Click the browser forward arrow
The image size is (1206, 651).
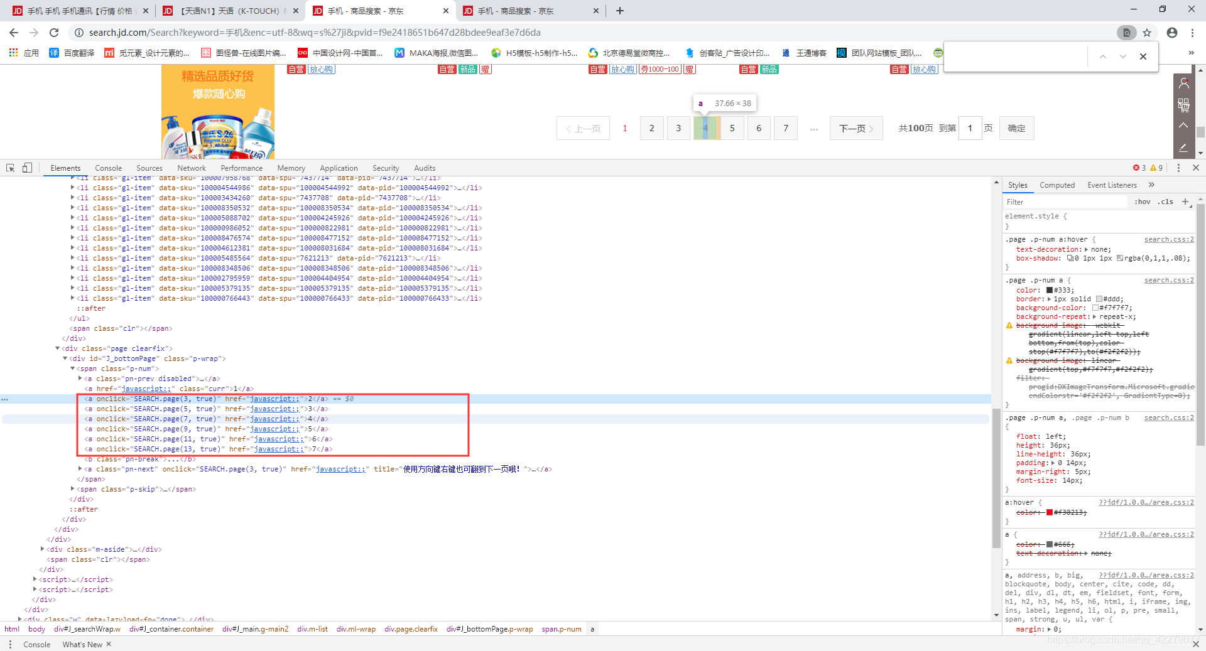(34, 33)
